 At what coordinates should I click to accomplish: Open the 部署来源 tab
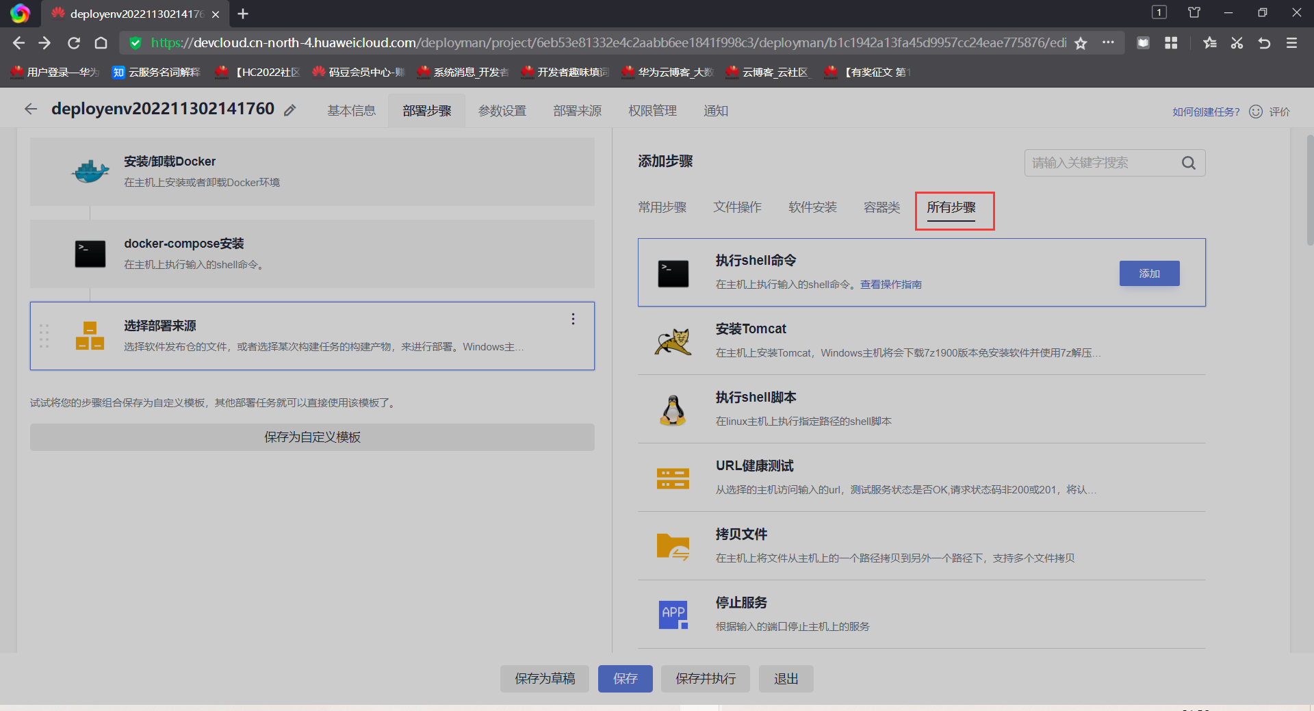[578, 111]
